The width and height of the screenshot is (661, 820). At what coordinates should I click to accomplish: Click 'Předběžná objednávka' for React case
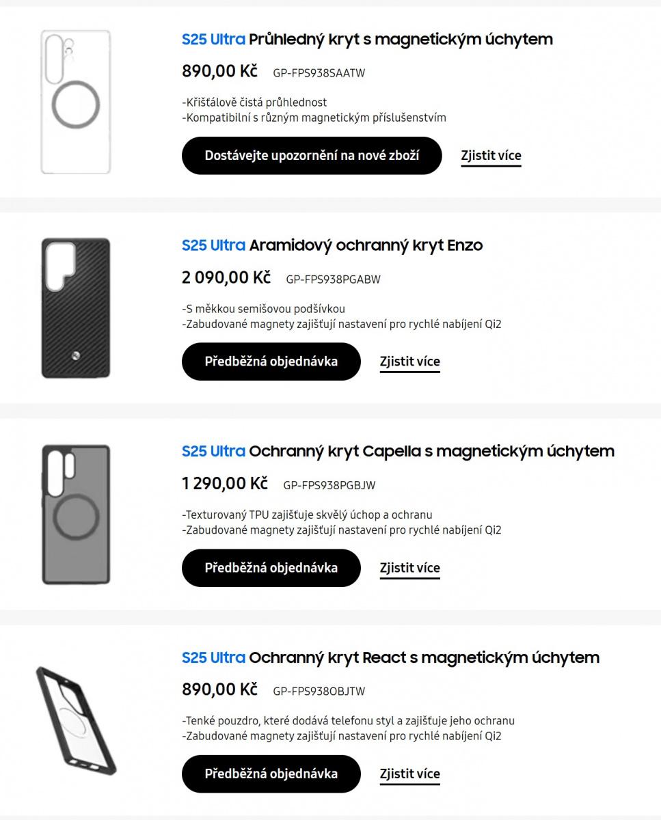(271, 774)
